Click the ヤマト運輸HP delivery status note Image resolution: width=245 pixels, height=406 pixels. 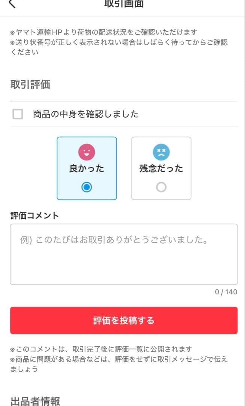104,32
